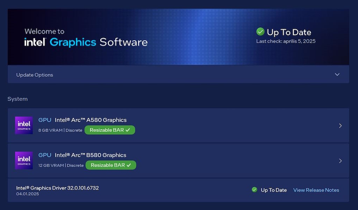358x210 pixels.
Task: Click Intel Graphics logo for Arc B580
Action: coord(24,160)
